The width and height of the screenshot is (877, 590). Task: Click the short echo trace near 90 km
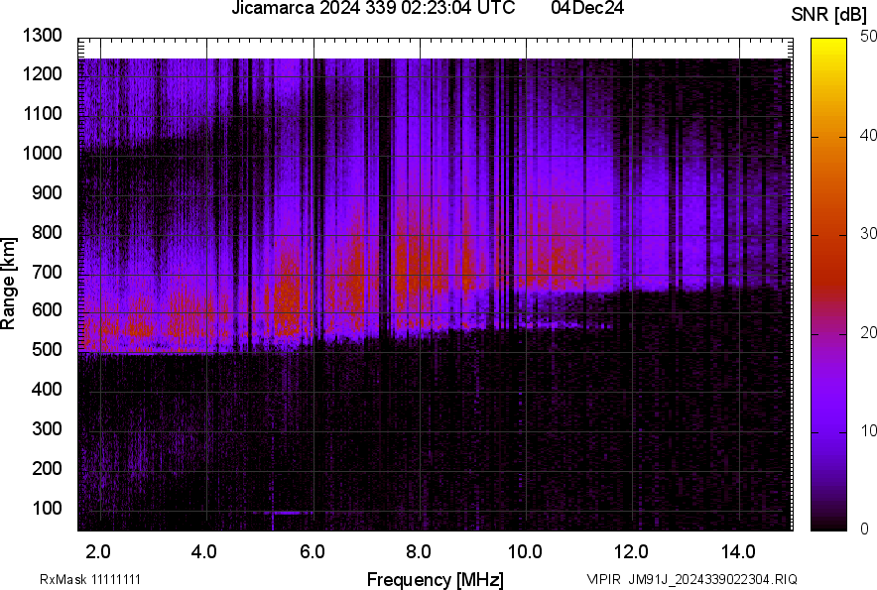[288, 513]
